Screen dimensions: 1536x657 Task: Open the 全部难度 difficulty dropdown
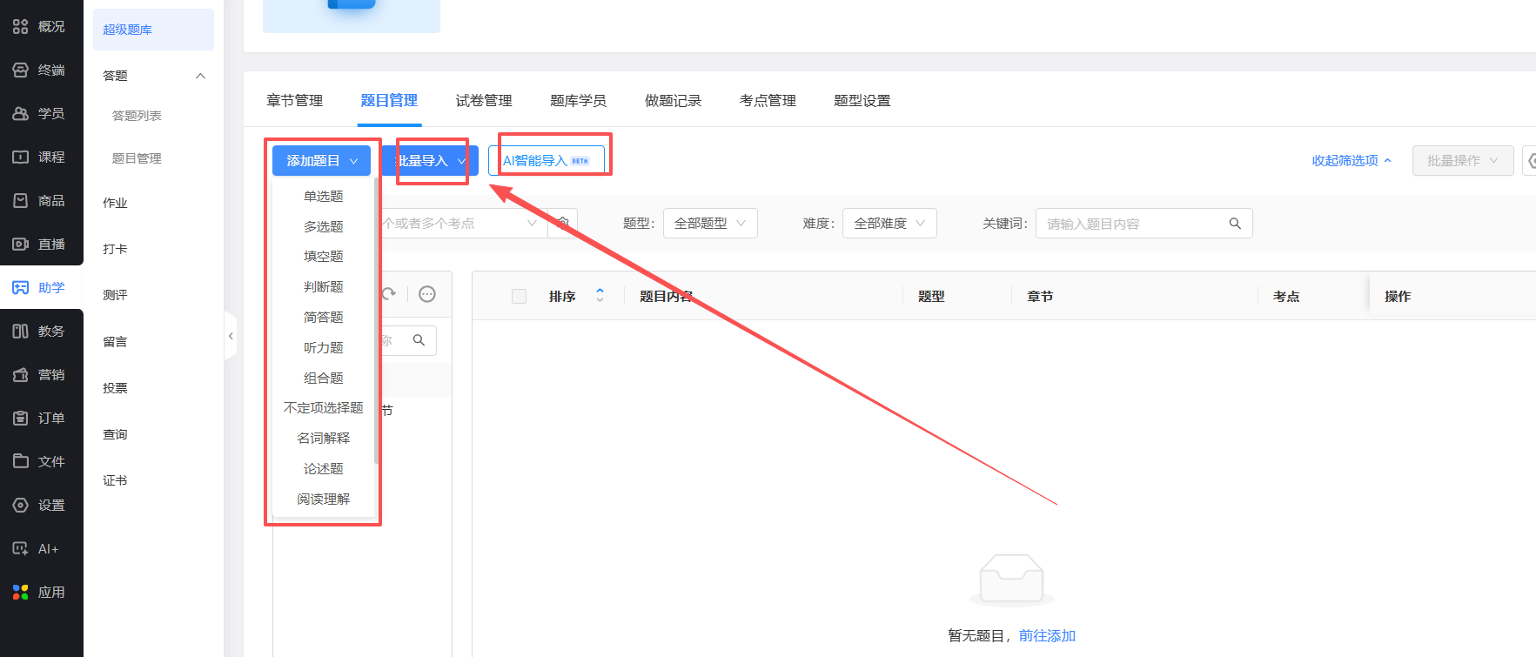coord(889,224)
